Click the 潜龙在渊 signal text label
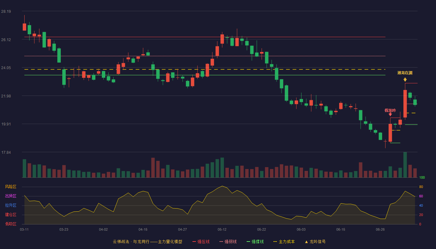This screenshot has width=436, height=249. coord(405,73)
